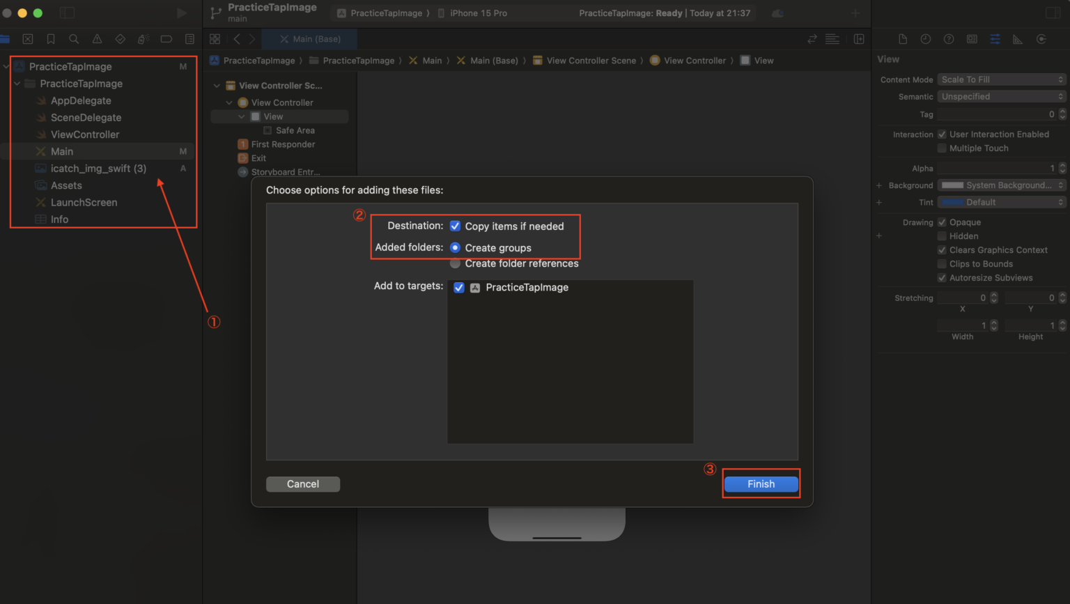The height and width of the screenshot is (604, 1070).
Task: Open the Size inspector ruler icon
Action: (1018, 39)
